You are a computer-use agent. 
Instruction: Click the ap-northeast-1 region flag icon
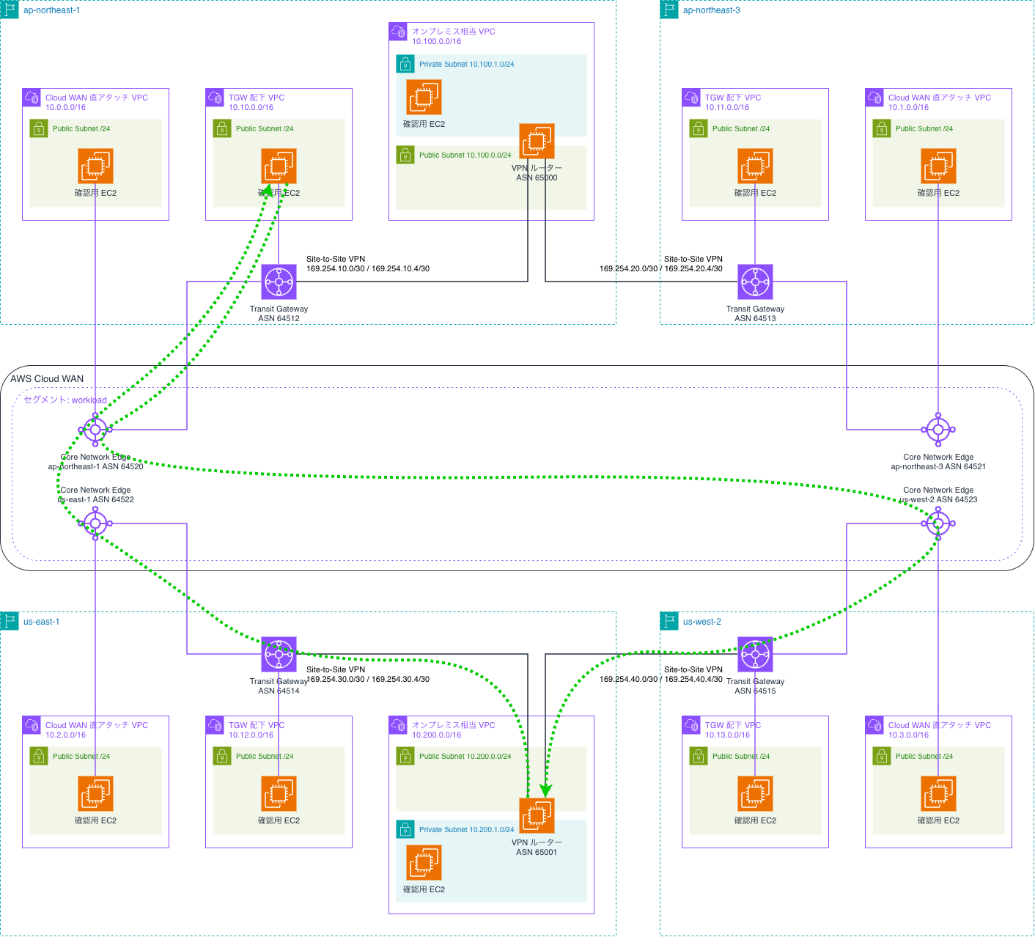[10, 10]
